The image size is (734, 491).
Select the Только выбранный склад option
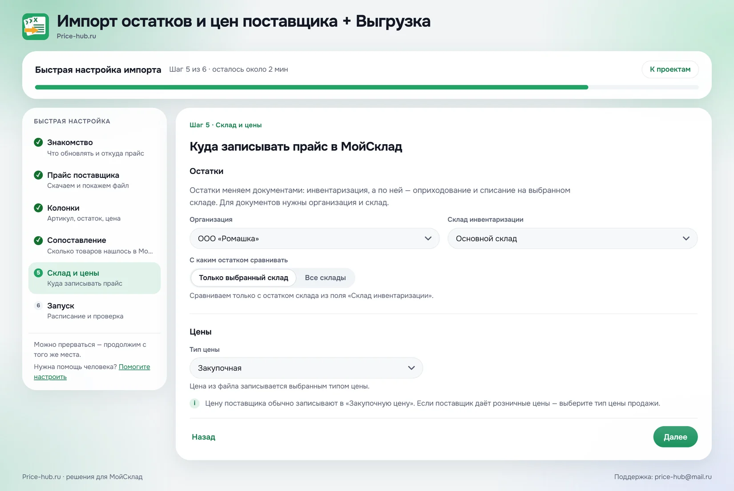click(x=243, y=278)
